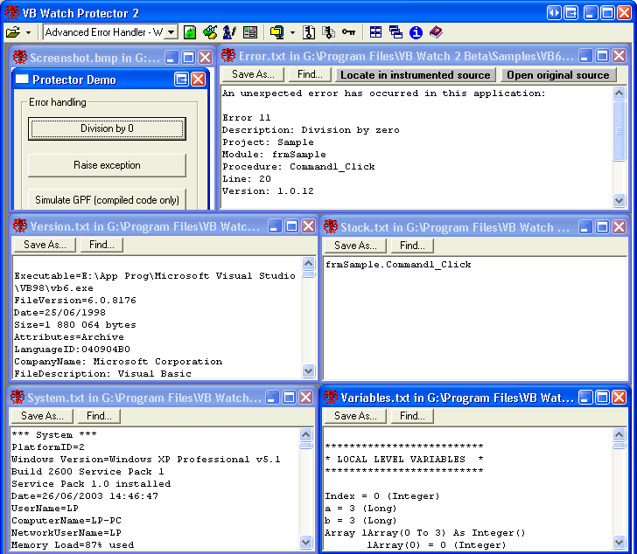Close the Screenshot.bmp child window
Viewport: 637px width, 554px height.
click(x=205, y=57)
